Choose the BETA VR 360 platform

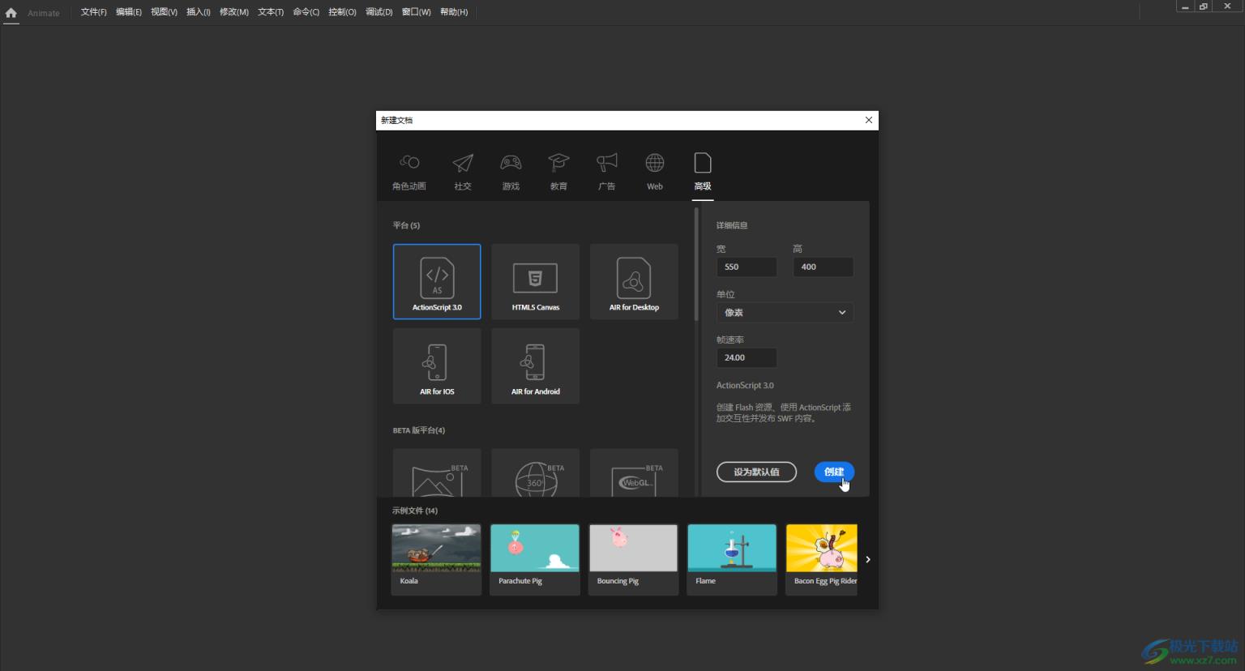click(x=536, y=473)
